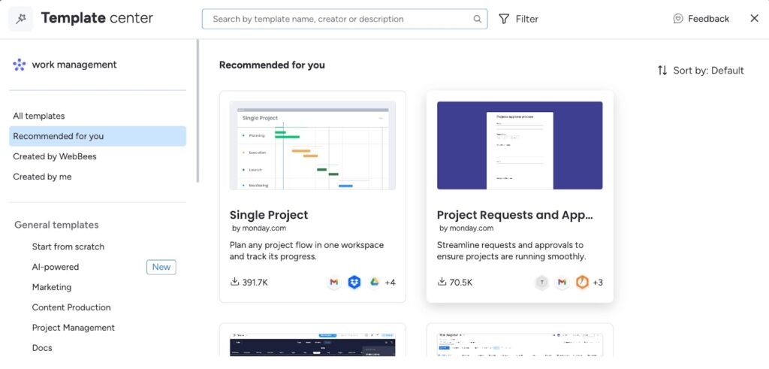Click the +4 integrations on Single Project
This screenshot has height=369, width=769.
click(x=390, y=283)
